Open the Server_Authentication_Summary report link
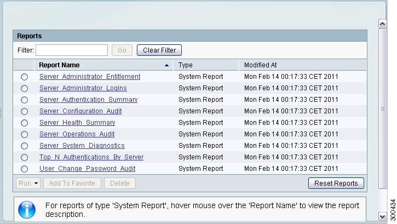The width and height of the screenshot is (397, 224). [88, 100]
